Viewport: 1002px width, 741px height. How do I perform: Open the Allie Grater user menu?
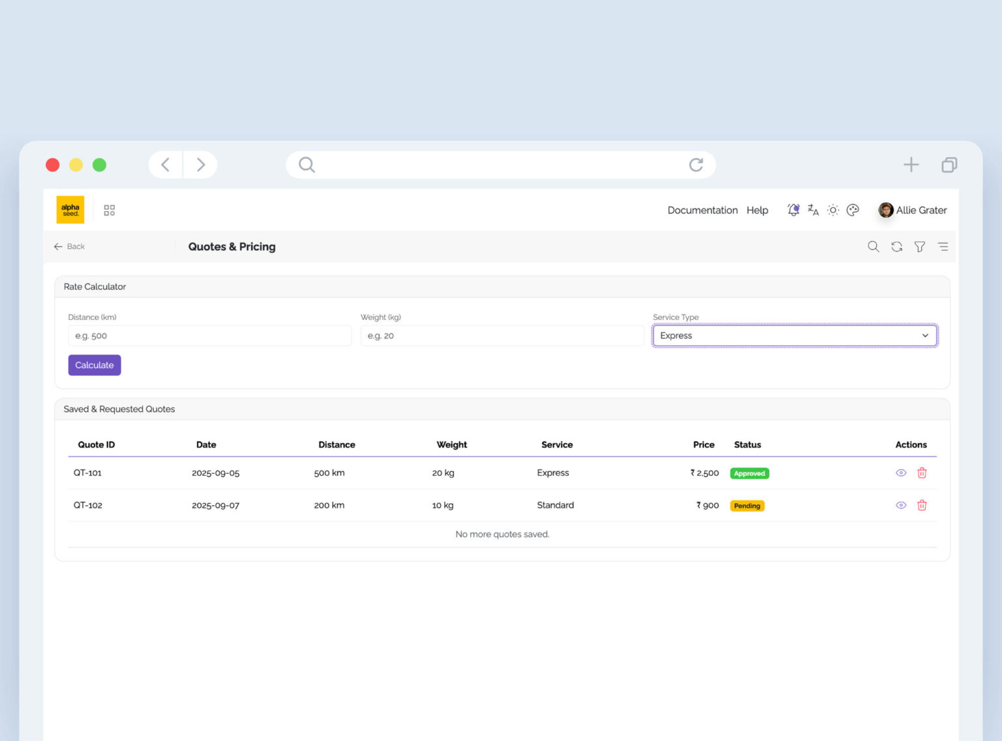(x=912, y=210)
